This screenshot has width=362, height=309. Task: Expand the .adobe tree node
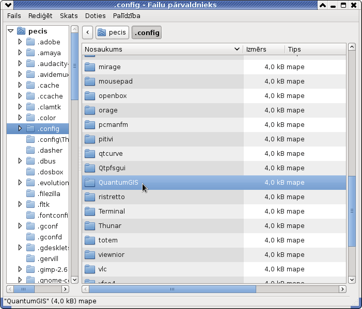20,41
